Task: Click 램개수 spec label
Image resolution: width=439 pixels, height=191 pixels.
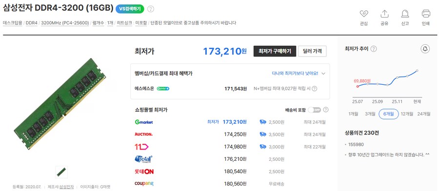Action: click(98, 23)
